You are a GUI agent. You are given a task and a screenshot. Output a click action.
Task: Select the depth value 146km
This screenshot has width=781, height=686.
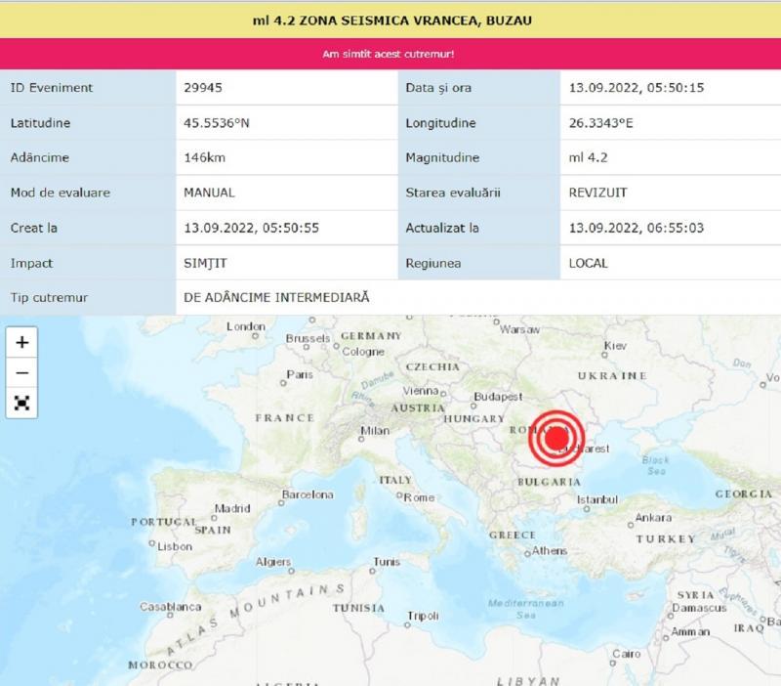(202, 157)
